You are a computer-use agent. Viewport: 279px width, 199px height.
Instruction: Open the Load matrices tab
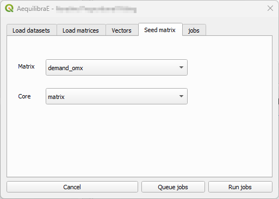[81, 30]
